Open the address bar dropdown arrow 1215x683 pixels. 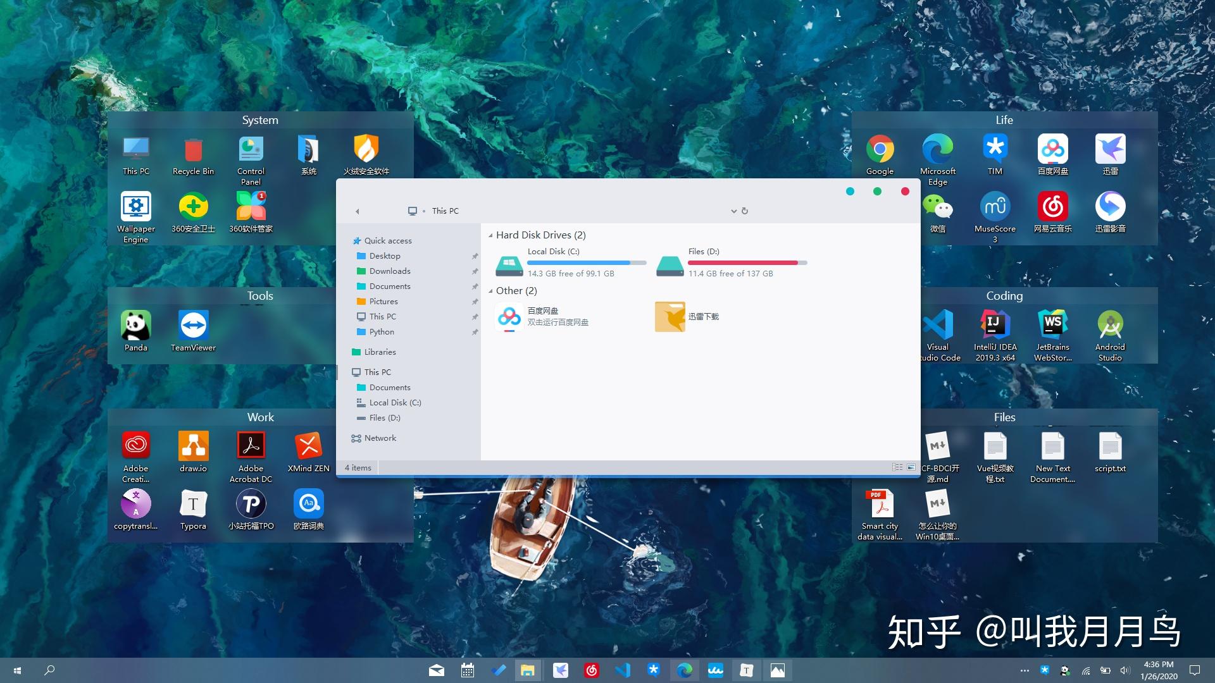pyautogui.click(x=733, y=211)
